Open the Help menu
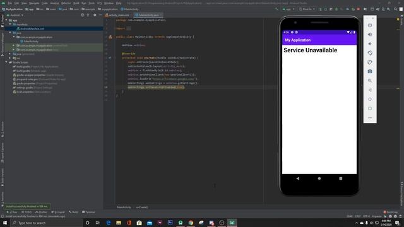The width and height of the screenshot is (404, 227). pyautogui.click(x=119, y=3)
